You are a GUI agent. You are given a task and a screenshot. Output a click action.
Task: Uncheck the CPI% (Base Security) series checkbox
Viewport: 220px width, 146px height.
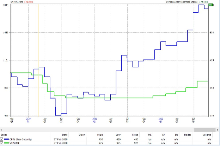click(x=2, y=139)
